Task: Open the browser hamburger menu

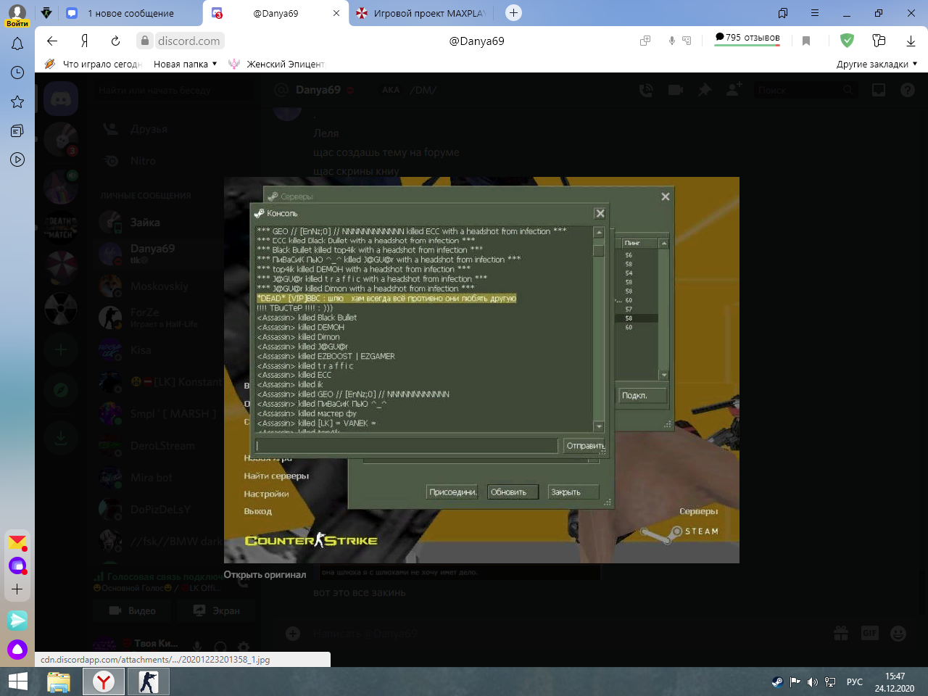Action: pos(815,13)
